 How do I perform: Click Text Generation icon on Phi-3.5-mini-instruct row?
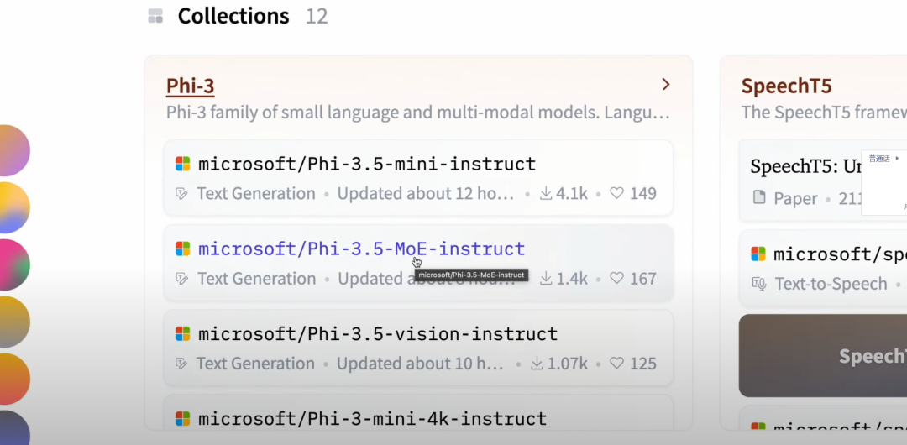tap(181, 193)
